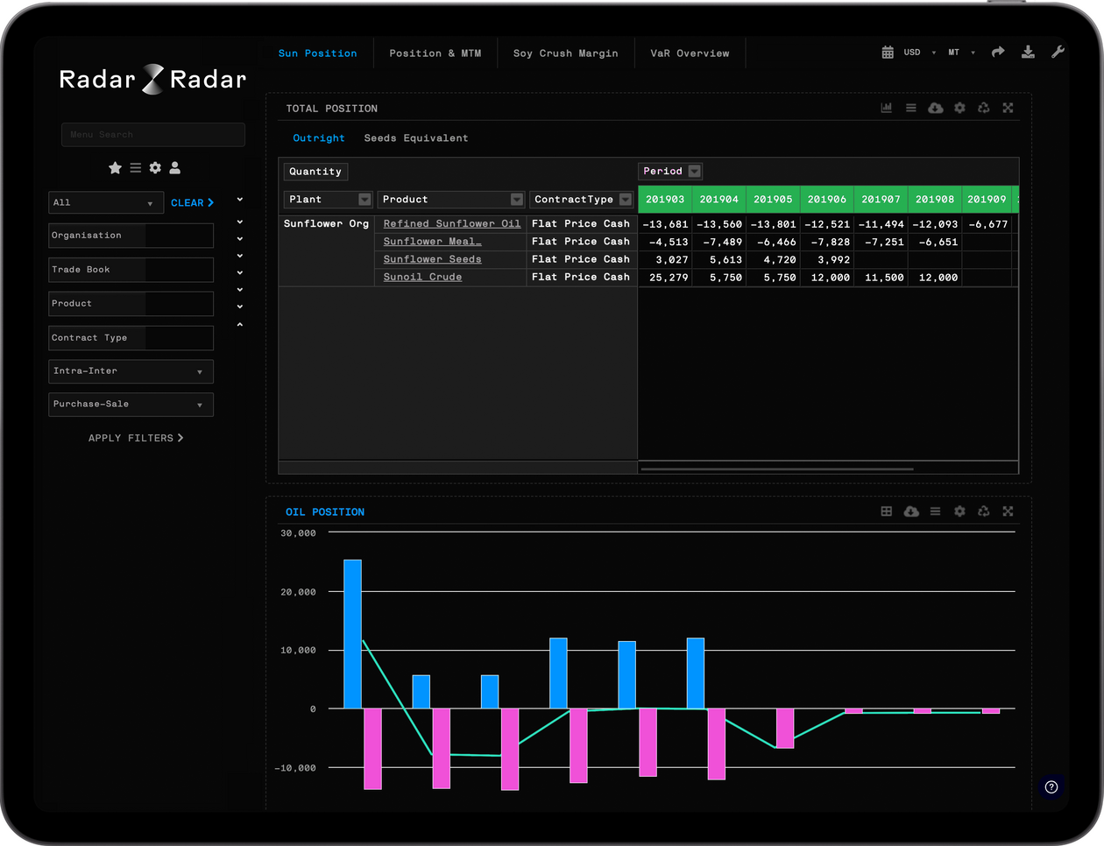Select the Outright view option
The image size is (1104, 846).
318,137
